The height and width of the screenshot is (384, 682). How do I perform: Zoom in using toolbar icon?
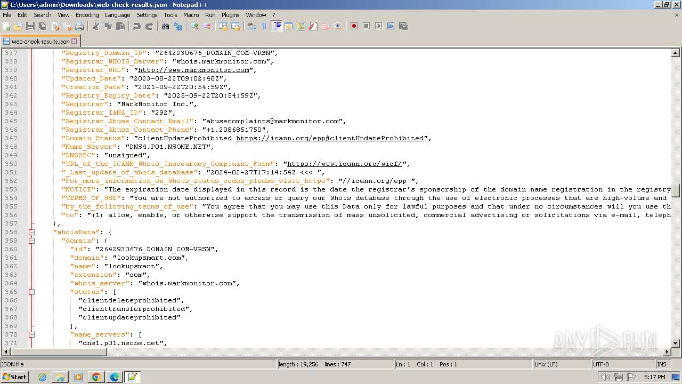tap(194, 26)
